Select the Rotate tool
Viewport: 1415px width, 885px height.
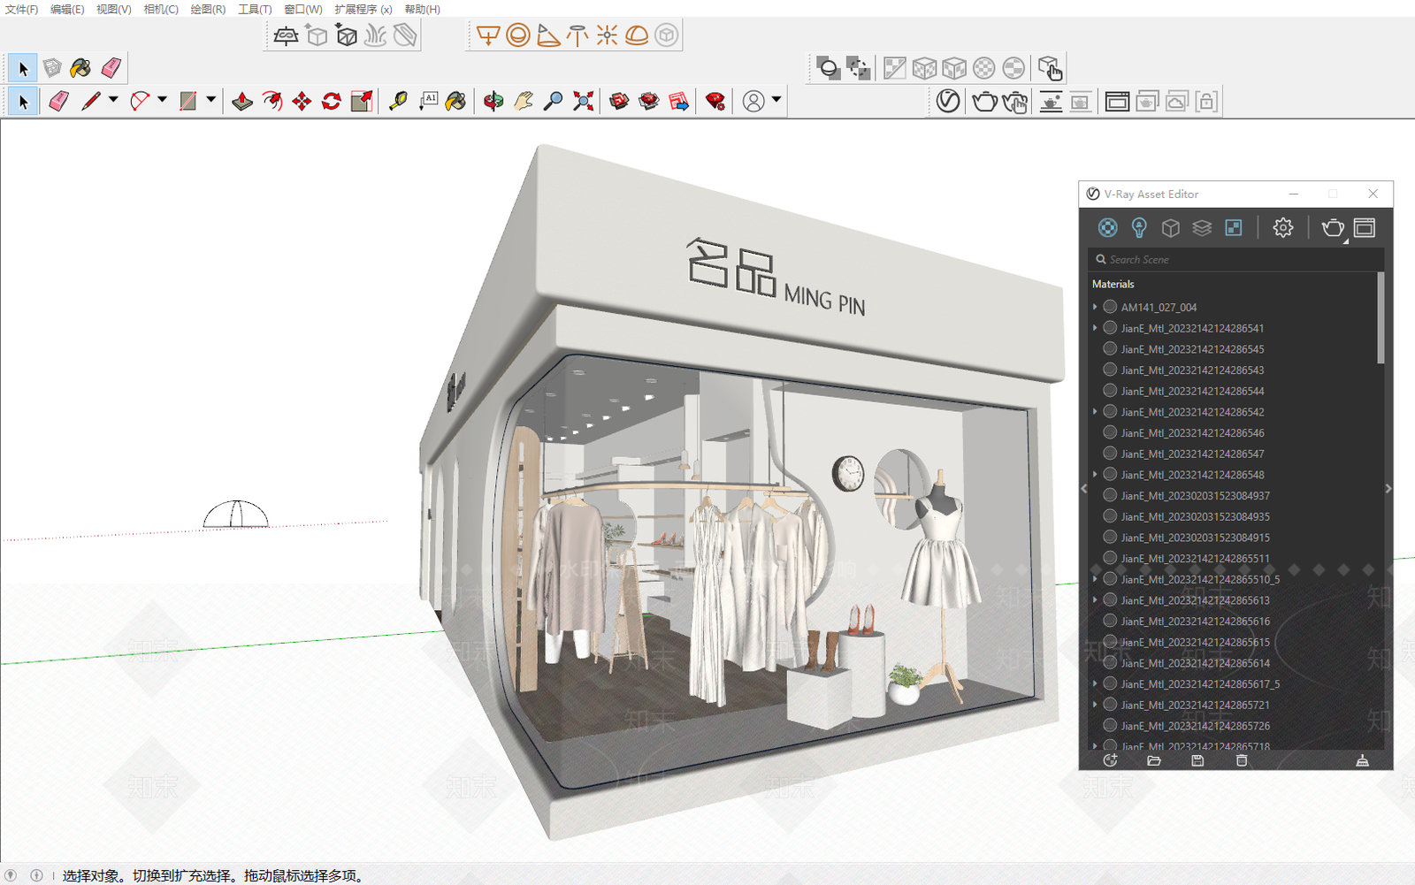pyautogui.click(x=332, y=101)
